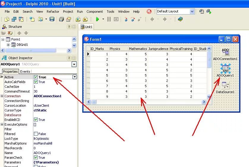
Task: Click the Step Over debug icon
Action: [133, 19]
